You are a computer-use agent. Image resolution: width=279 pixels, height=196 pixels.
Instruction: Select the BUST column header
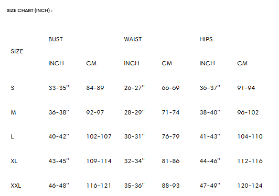click(56, 39)
